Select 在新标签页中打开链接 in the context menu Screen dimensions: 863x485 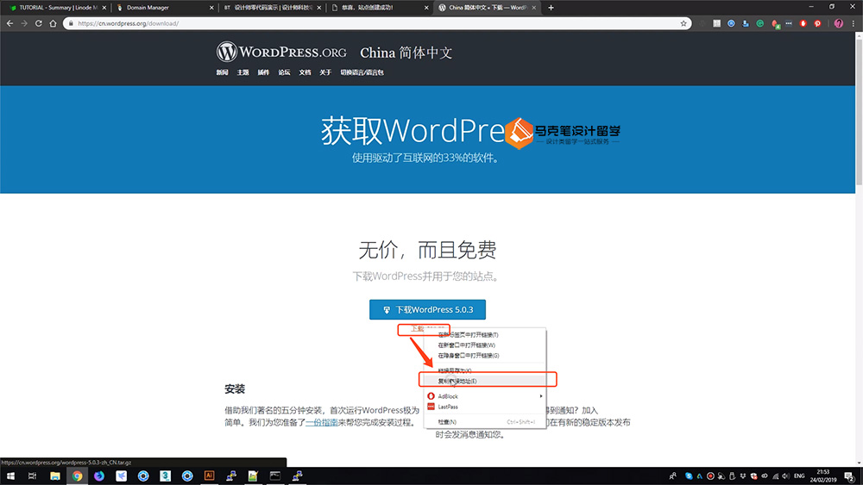coord(485,334)
